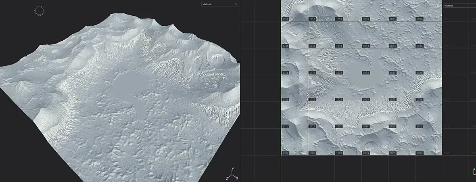Choose UDIM tile label 1054
Viewport: 476px width, 182px height.
[x=366, y=19]
